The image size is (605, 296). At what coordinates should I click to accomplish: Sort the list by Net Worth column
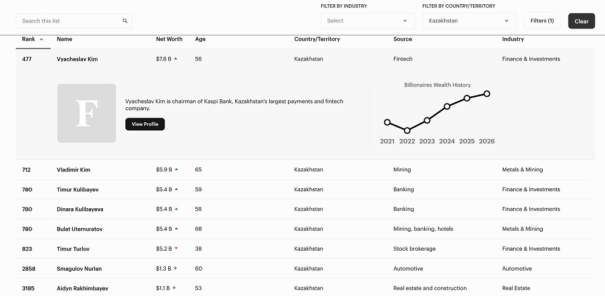[x=169, y=39]
